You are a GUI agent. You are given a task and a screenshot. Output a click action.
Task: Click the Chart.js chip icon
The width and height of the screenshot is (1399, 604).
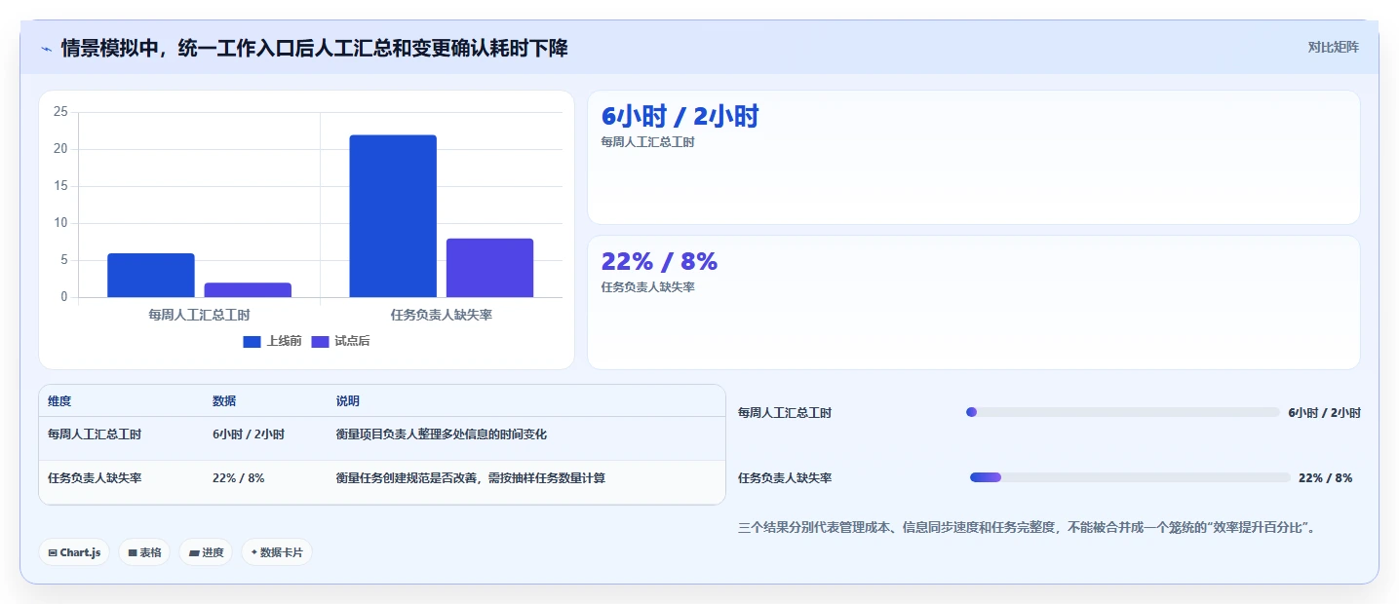point(53,552)
